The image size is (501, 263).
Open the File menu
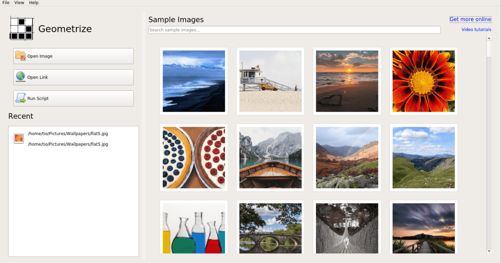pyautogui.click(x=6, y=3)
